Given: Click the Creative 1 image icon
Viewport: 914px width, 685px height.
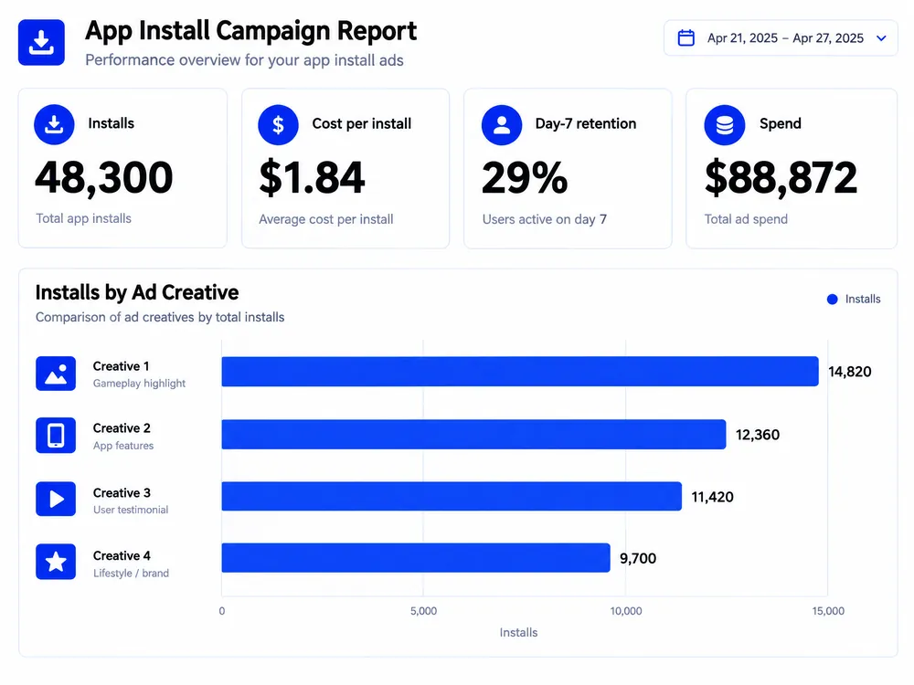Looking at the screenshot, I should tap(56, 374).
